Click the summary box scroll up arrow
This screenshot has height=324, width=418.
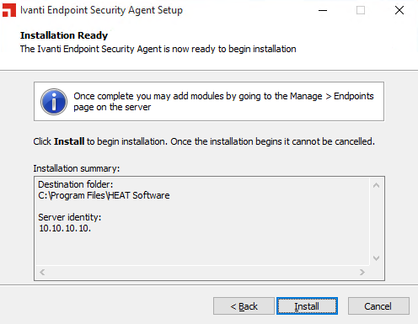pyautogui.click(x=376, y=185)
